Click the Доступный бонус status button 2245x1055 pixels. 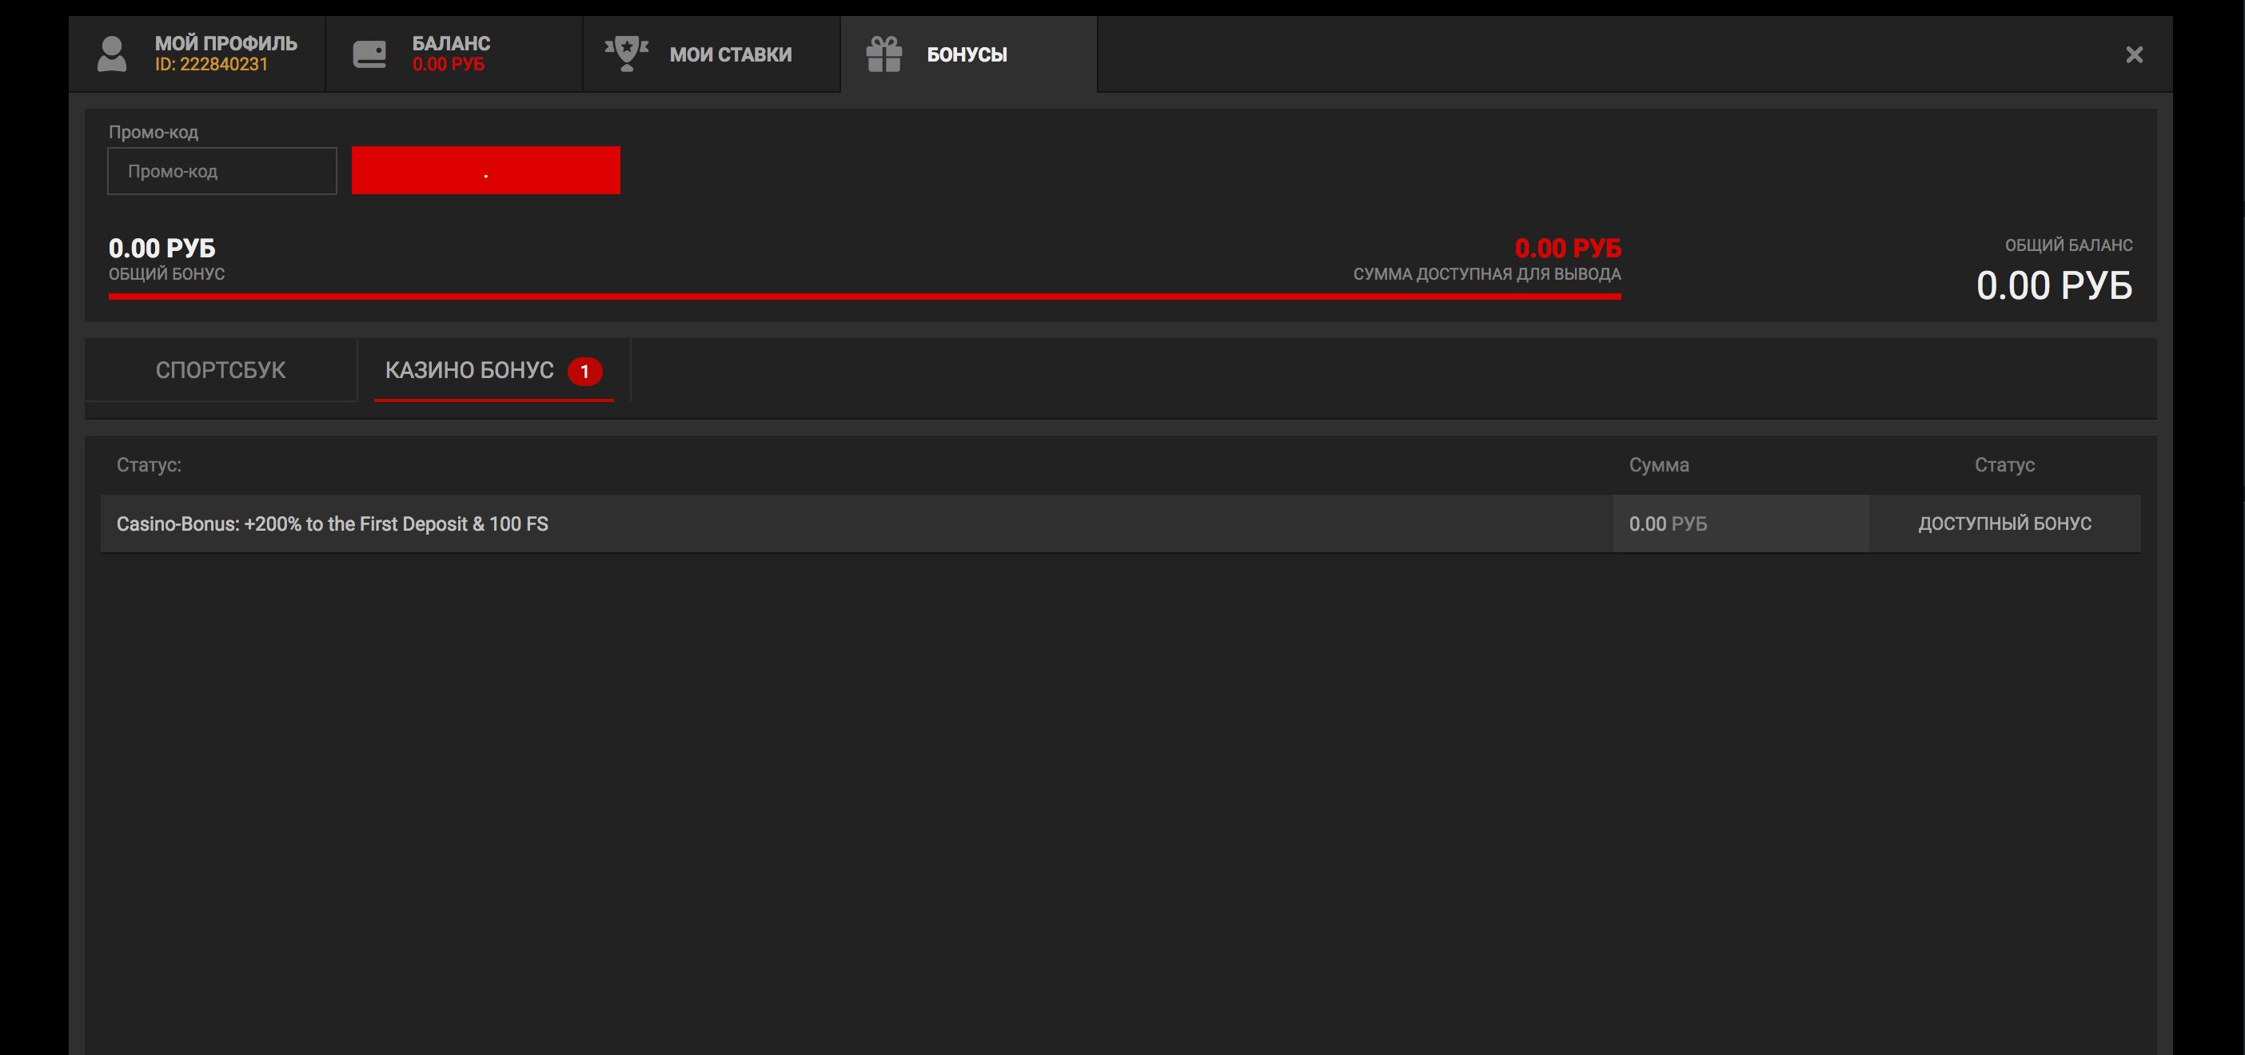pos(2004,524)
